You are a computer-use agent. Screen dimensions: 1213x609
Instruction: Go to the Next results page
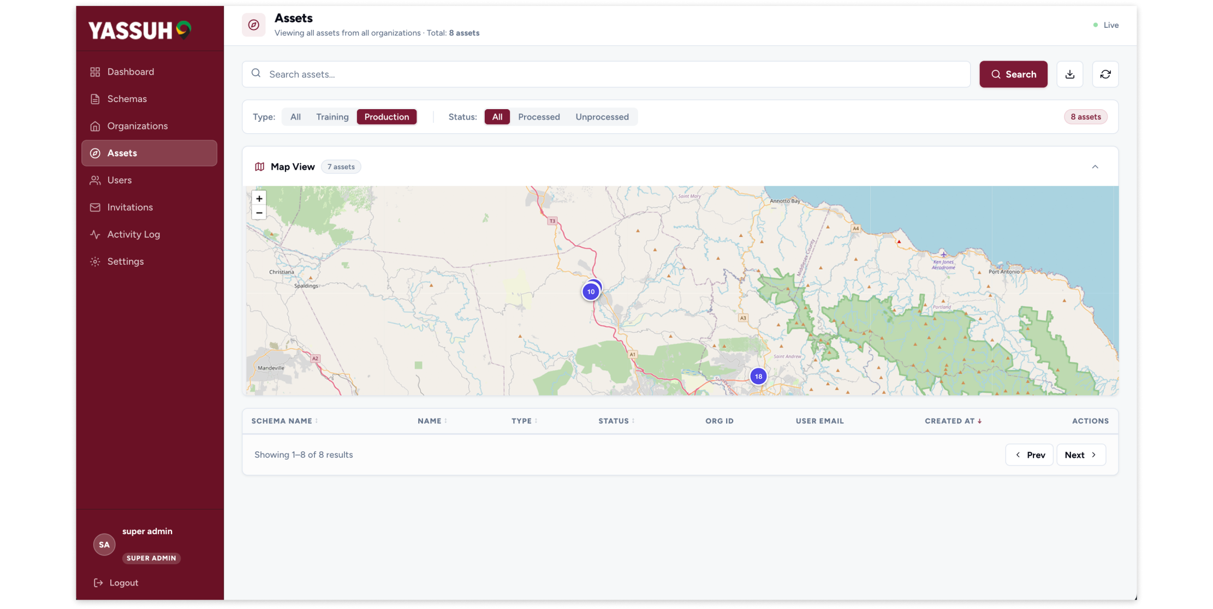[x=1080, y=455]
